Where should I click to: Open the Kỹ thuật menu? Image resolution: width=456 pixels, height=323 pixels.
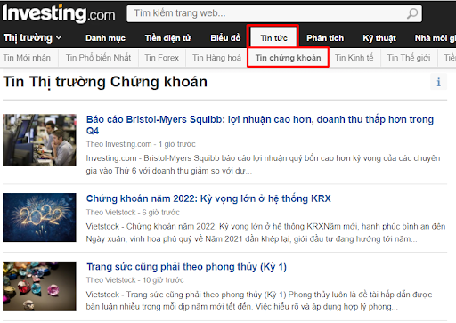[x=379, y=38]
